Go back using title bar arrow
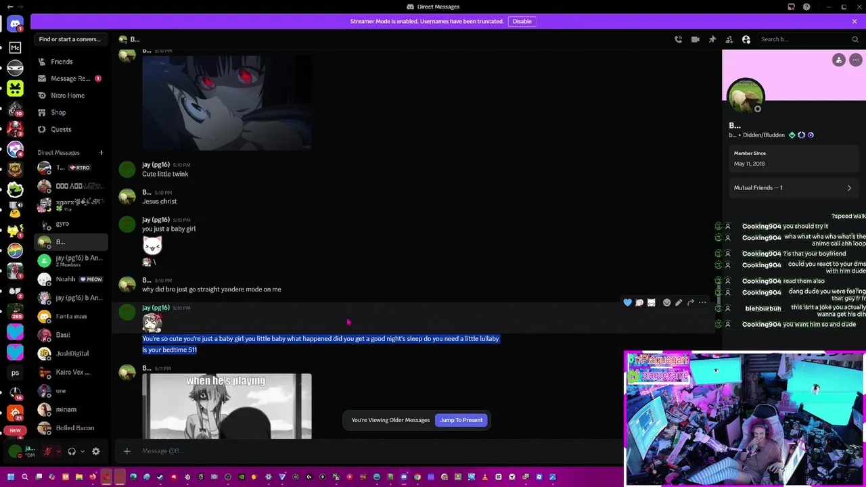Screen dimensions: 866x487 [9, 7]
